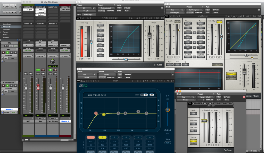Open no group dropdown on Rec channel
The width and height of the screenshot is (264, 153).
point(40,56)
